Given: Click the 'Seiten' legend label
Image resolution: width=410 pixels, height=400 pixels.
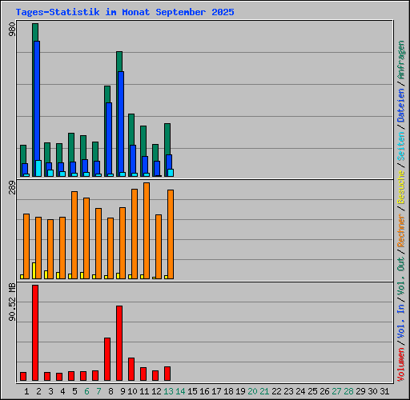Looking at the screenshot, I should [x=400, y=146].
